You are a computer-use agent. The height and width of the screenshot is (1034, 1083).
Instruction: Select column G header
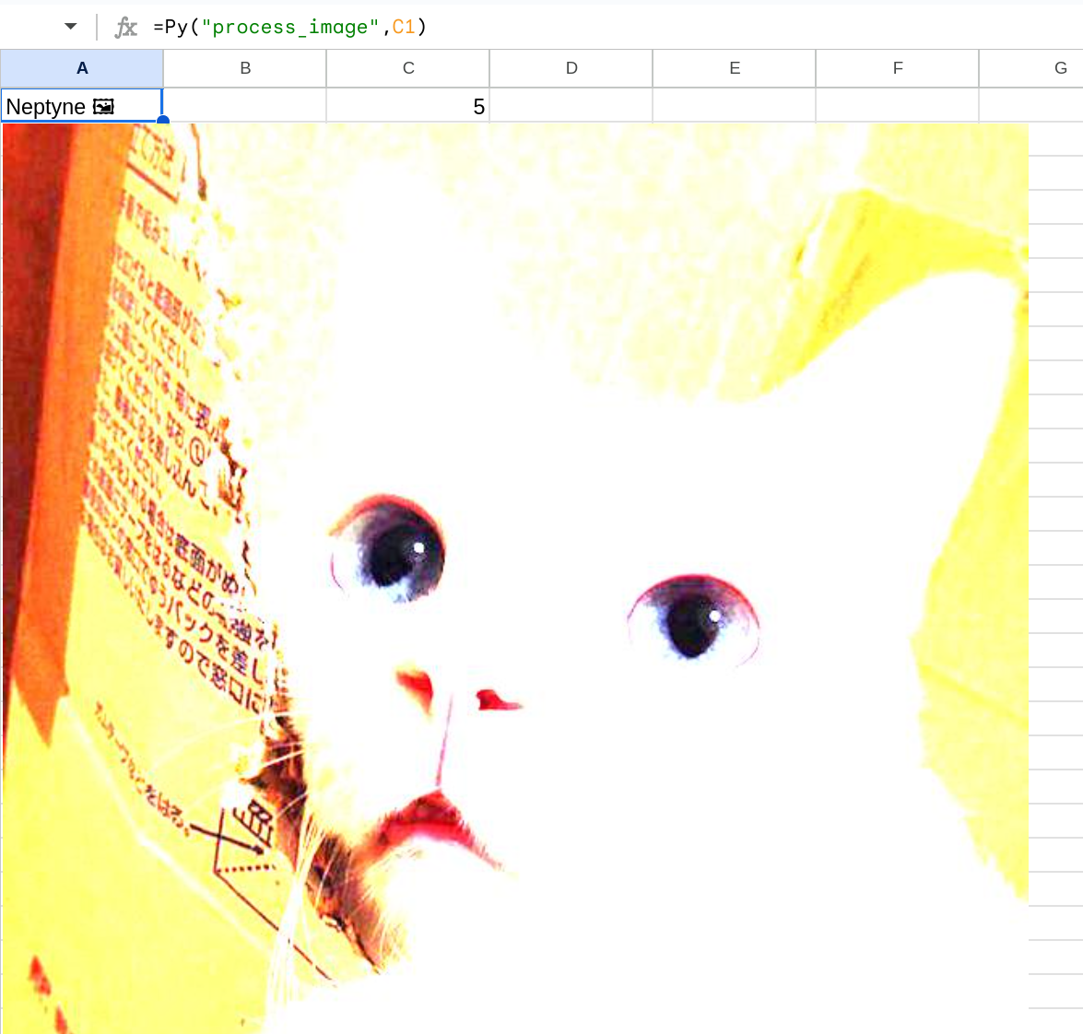tap(1031, 68)
